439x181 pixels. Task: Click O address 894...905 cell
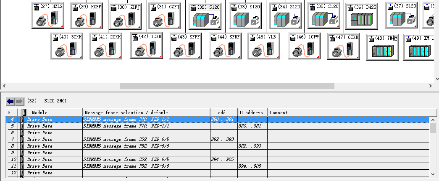point(252,166)
